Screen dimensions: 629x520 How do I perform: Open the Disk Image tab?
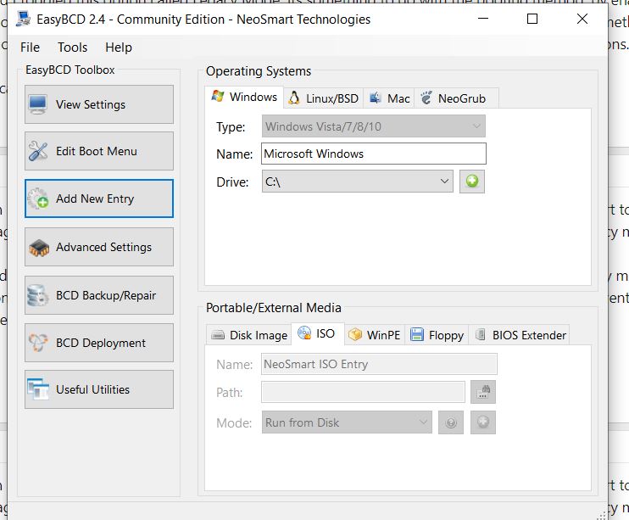tap(249, 335)
